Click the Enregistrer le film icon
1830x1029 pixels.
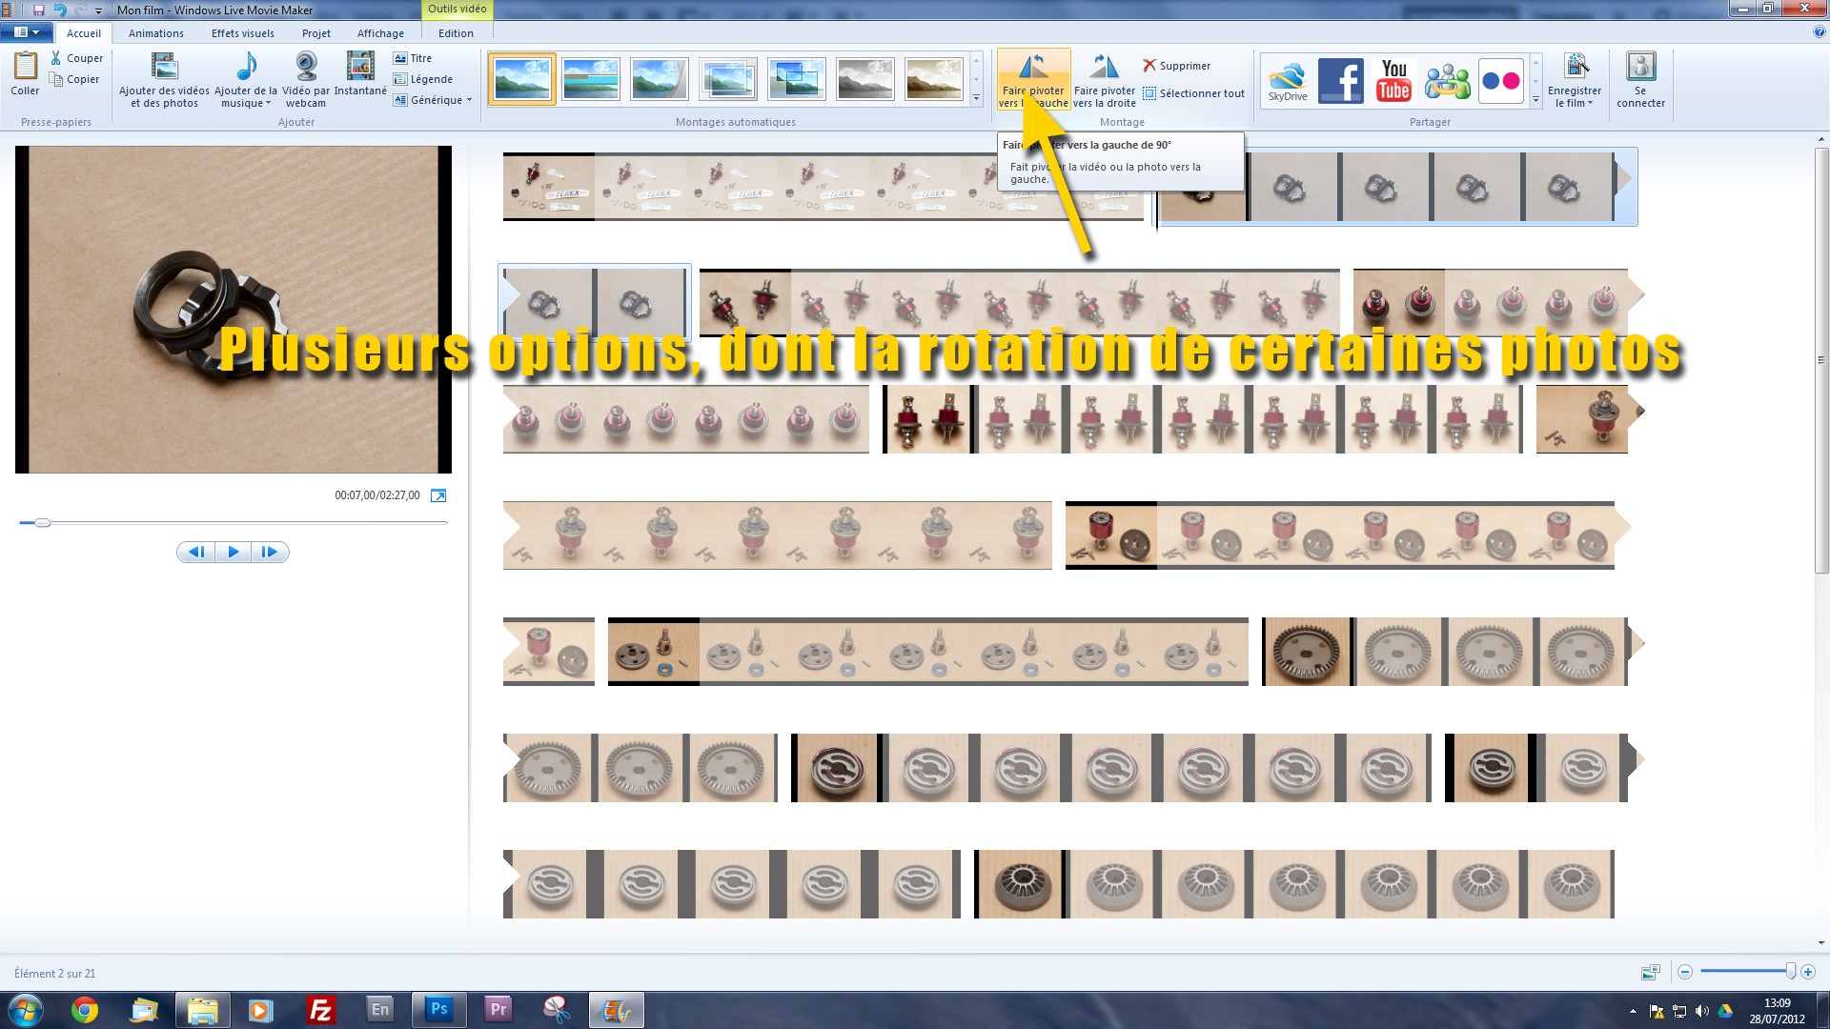pos(1575,69)
